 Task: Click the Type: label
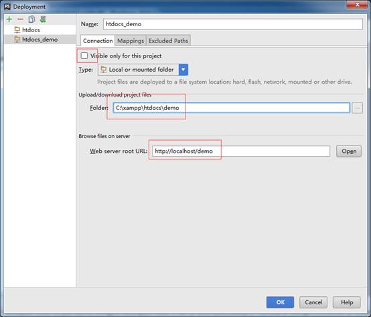[x=86, y=70]
